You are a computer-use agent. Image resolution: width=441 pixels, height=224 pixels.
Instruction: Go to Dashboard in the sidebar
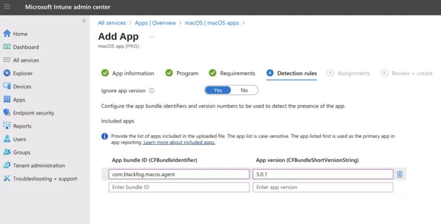coord(26,47)
